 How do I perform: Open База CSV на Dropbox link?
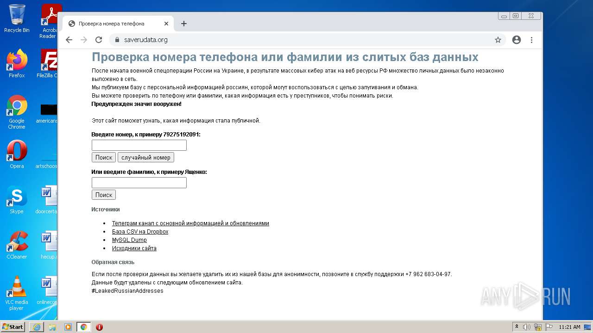140,232
